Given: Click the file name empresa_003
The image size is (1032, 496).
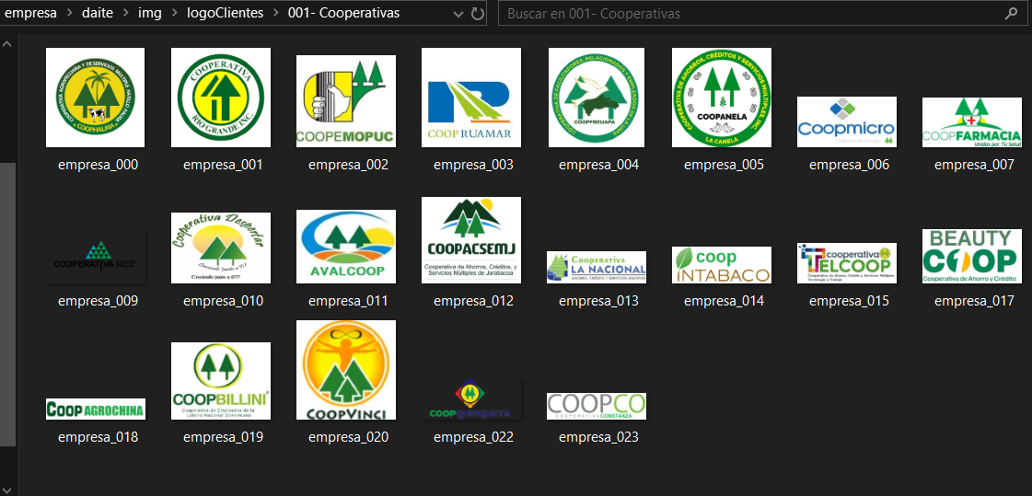Looking at the screenshot, I should [474, 165].
